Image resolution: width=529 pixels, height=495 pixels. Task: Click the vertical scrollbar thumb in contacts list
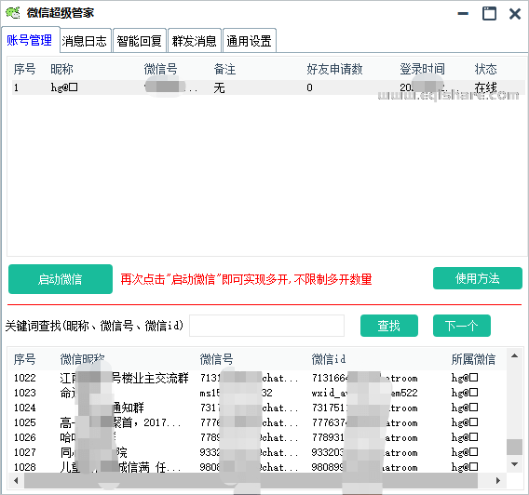coord(514,447)
